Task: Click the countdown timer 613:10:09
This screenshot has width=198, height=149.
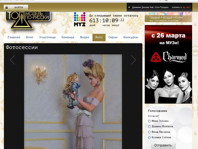Action: pos(107,20)
